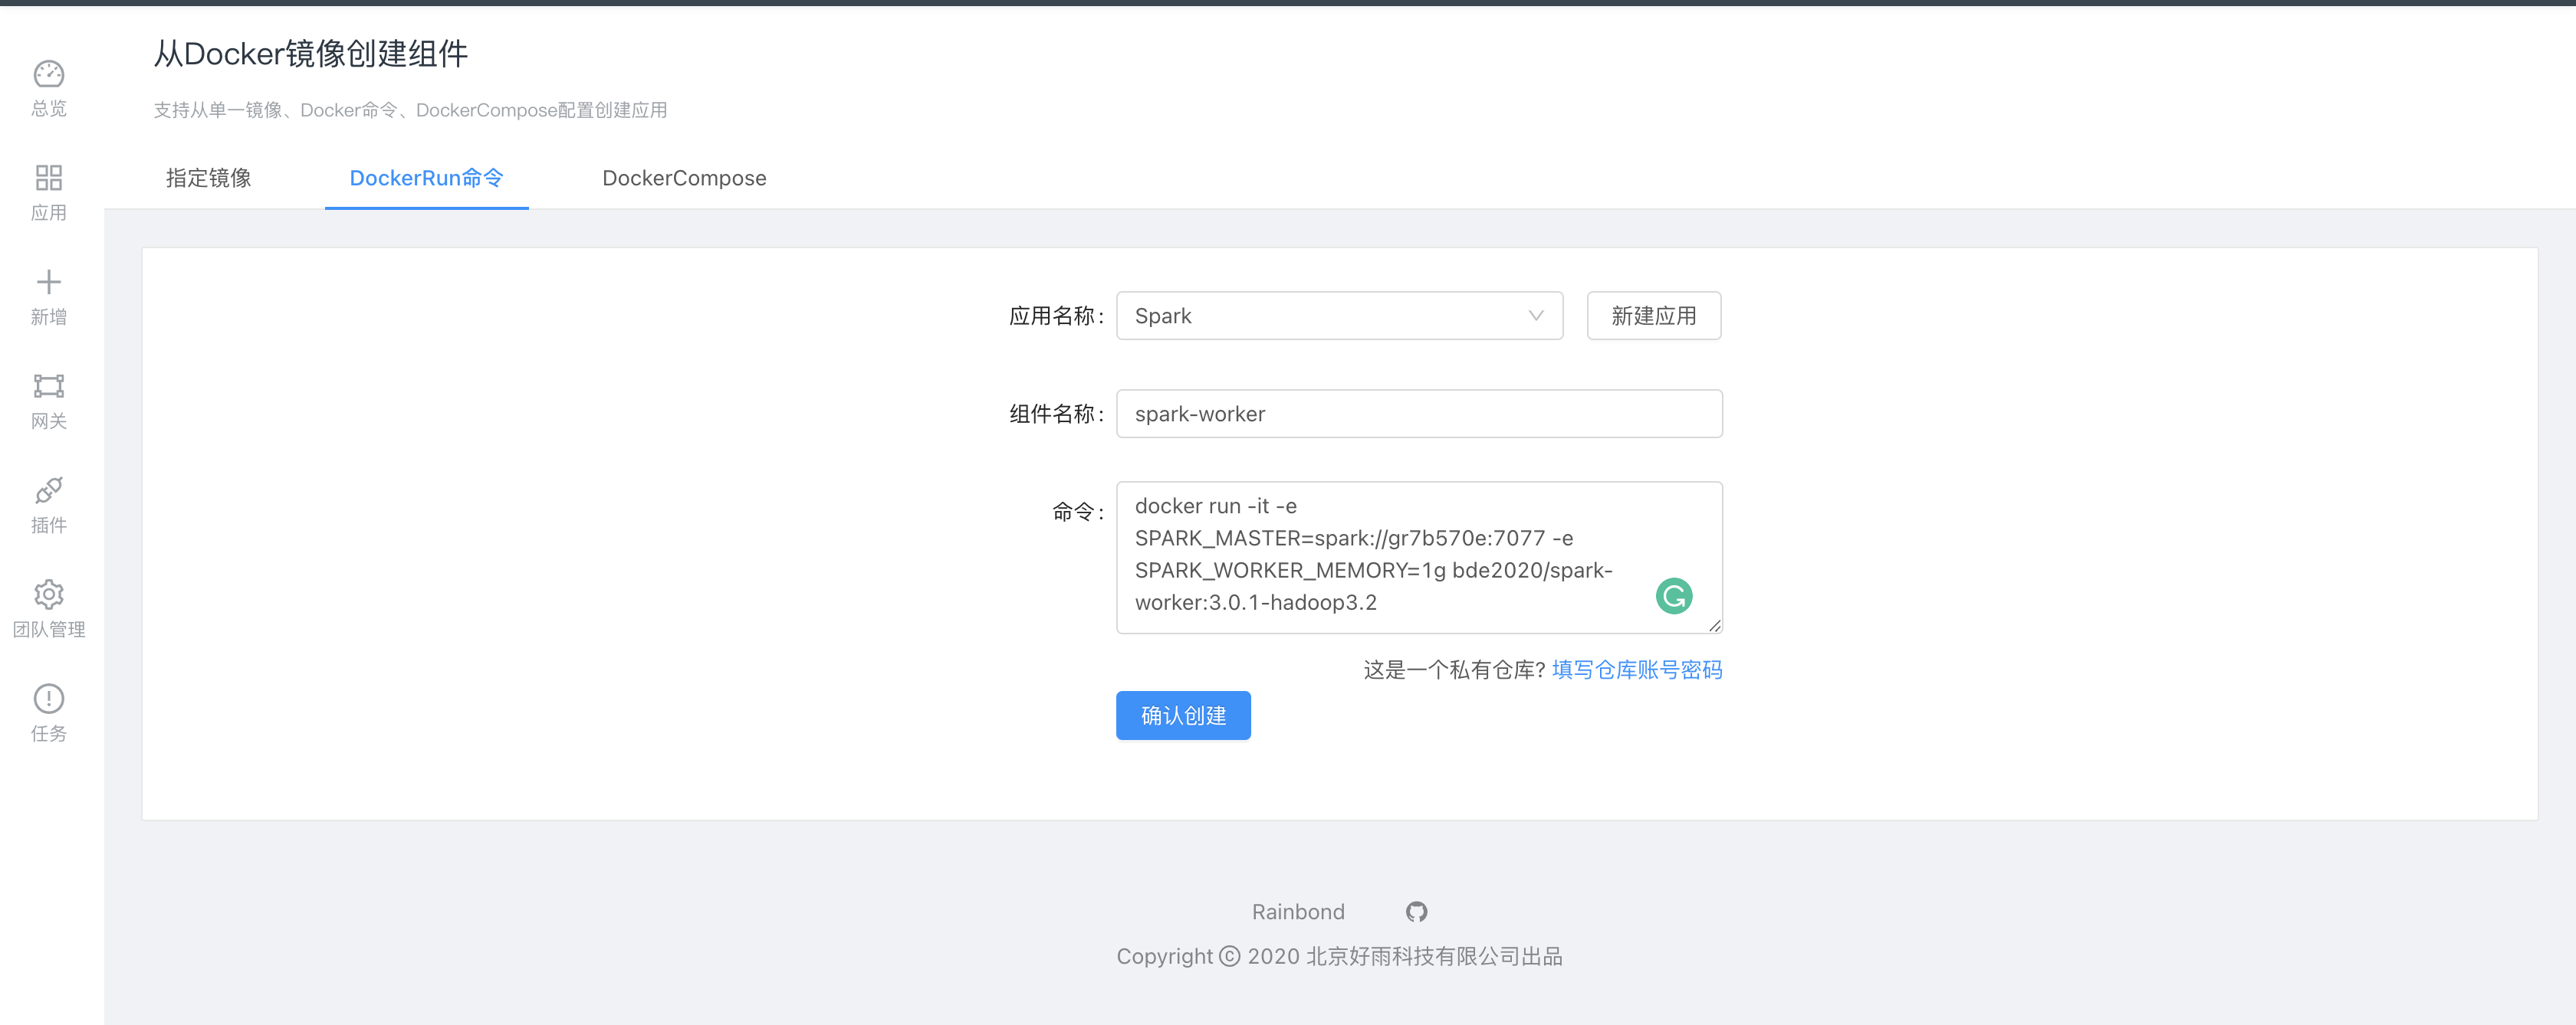Image resolution: width=2576 pixels, height=1025 pixels.
Task: Open the 填写仓库账号密码 link
Action: (x=1637, y=670)
